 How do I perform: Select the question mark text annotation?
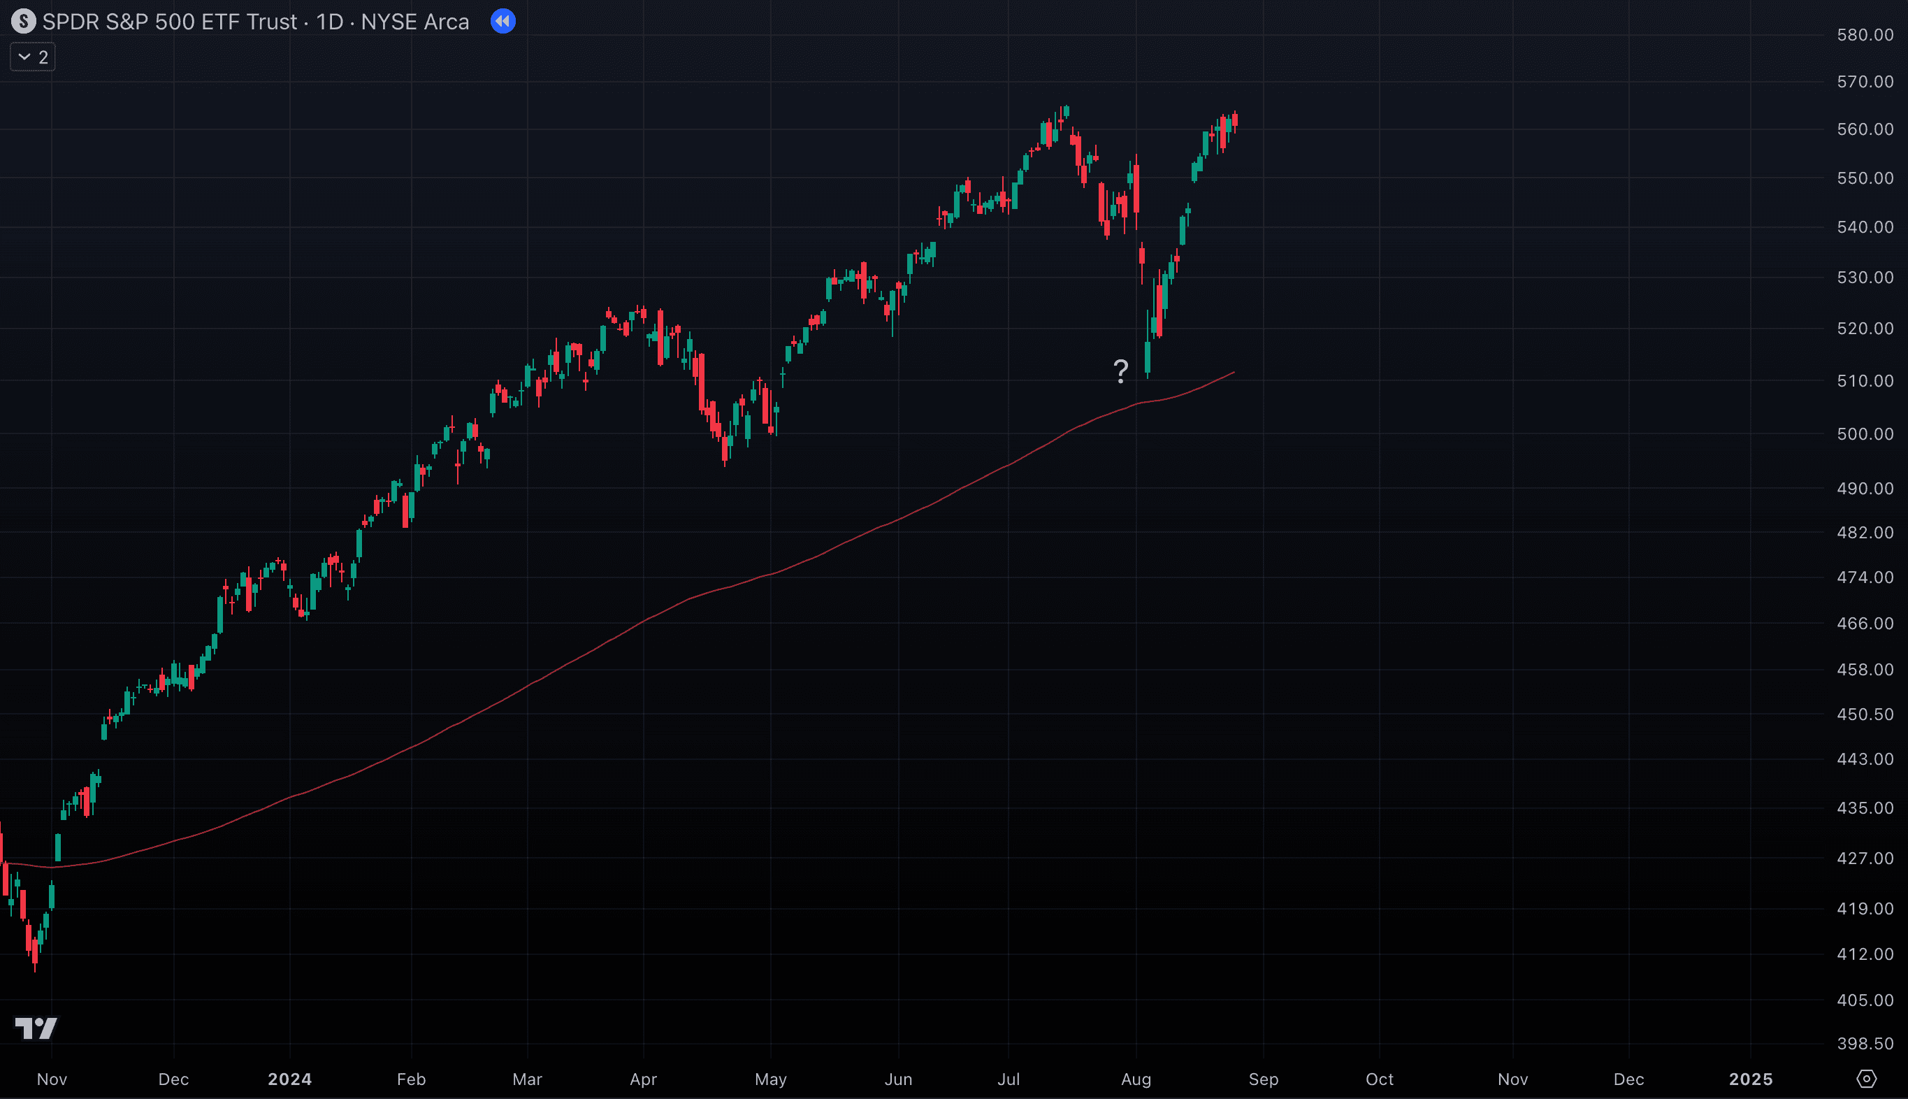pos(1120,371)
